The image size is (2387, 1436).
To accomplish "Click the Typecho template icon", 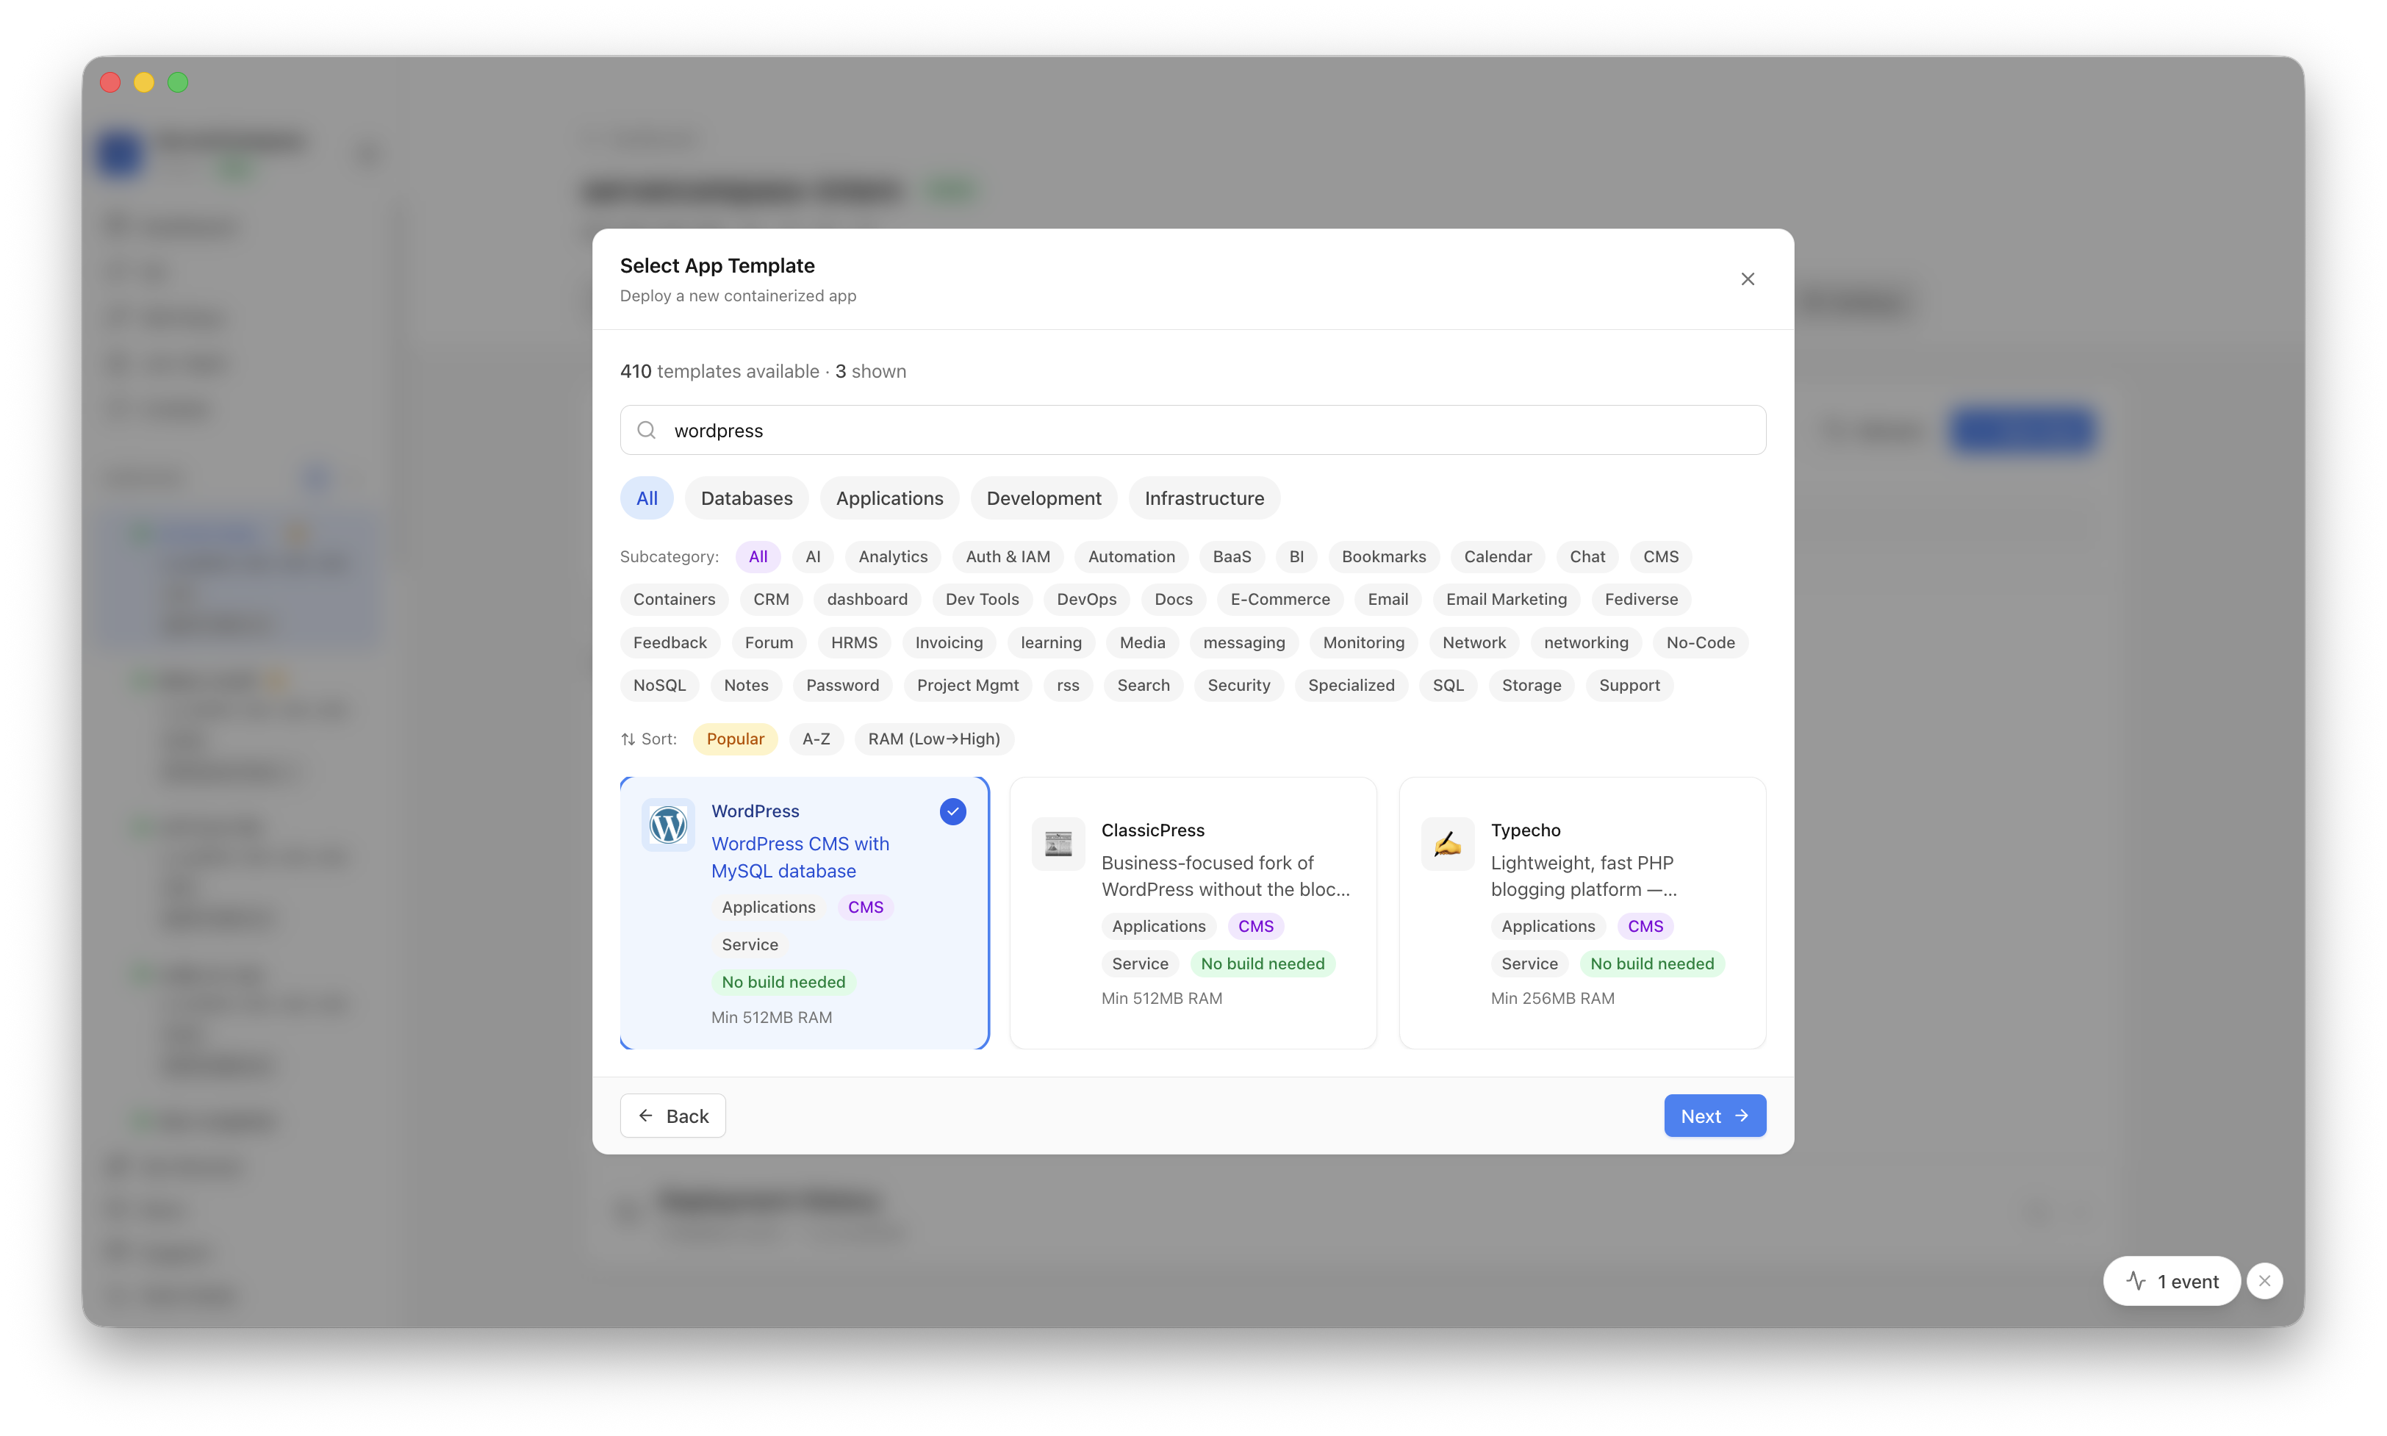I will 1446,844.
